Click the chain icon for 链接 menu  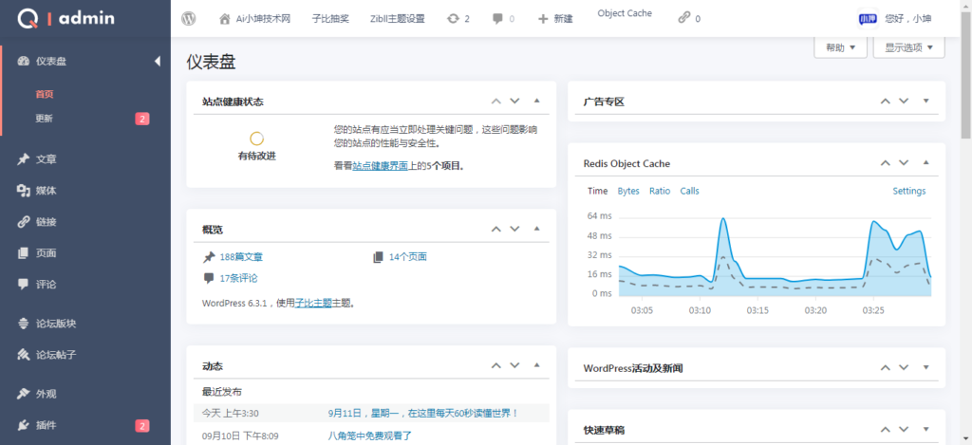point(24,222)
